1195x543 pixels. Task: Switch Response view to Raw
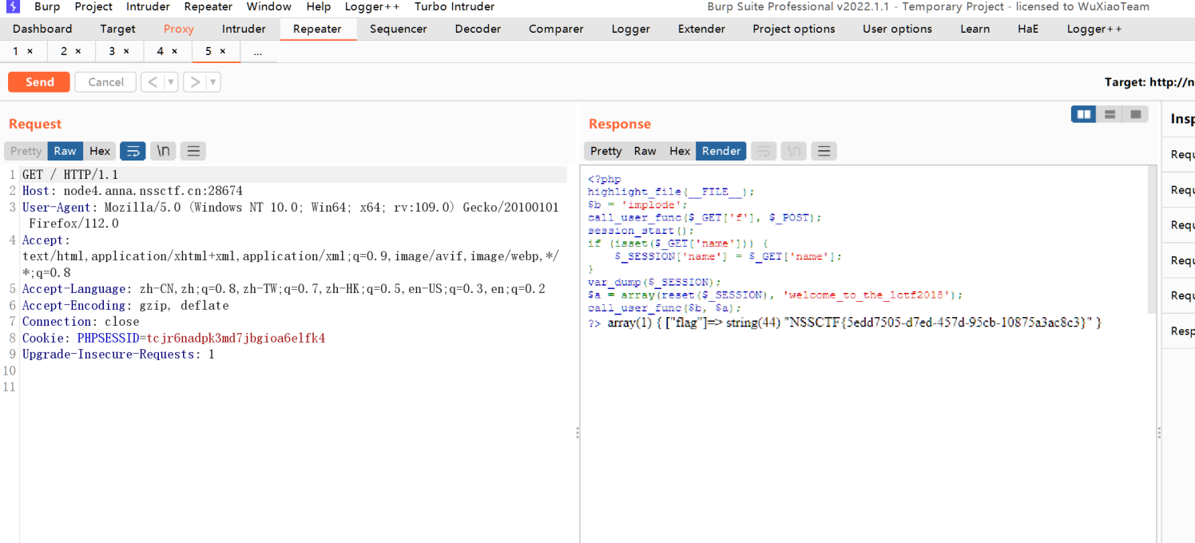(645, 151)
